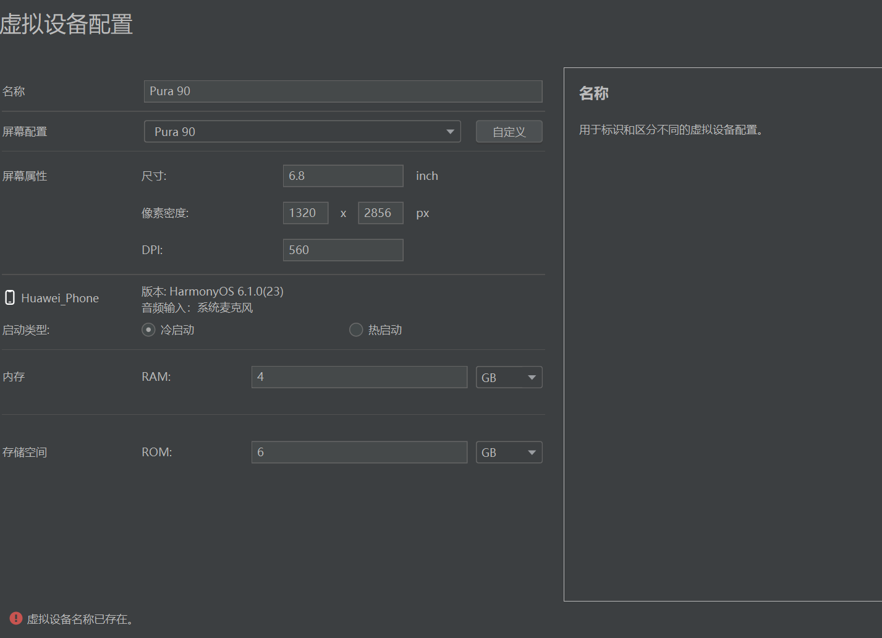Click the pixel width field 1320
Viewport: 882px width, 638px height.
click(x=306, y=213)
